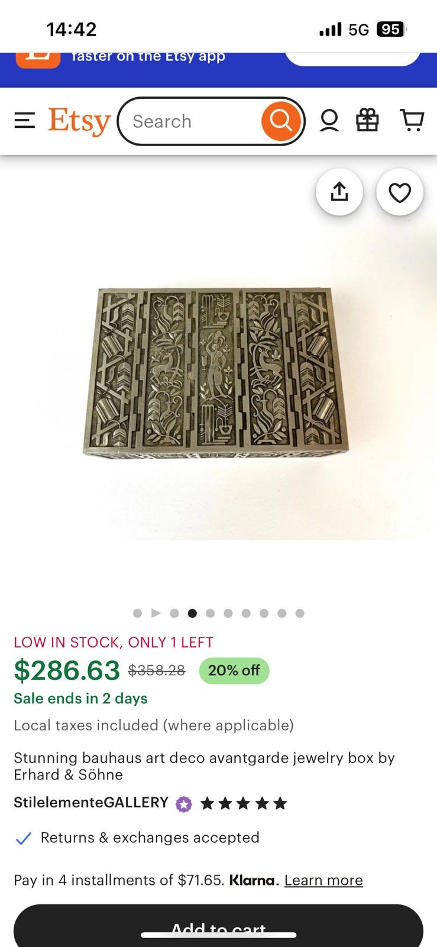Image resolution: width=437 pixels, height=947 pixels.
Task: Jump to the first carousel dot
Action: click(x=138, y=613)
